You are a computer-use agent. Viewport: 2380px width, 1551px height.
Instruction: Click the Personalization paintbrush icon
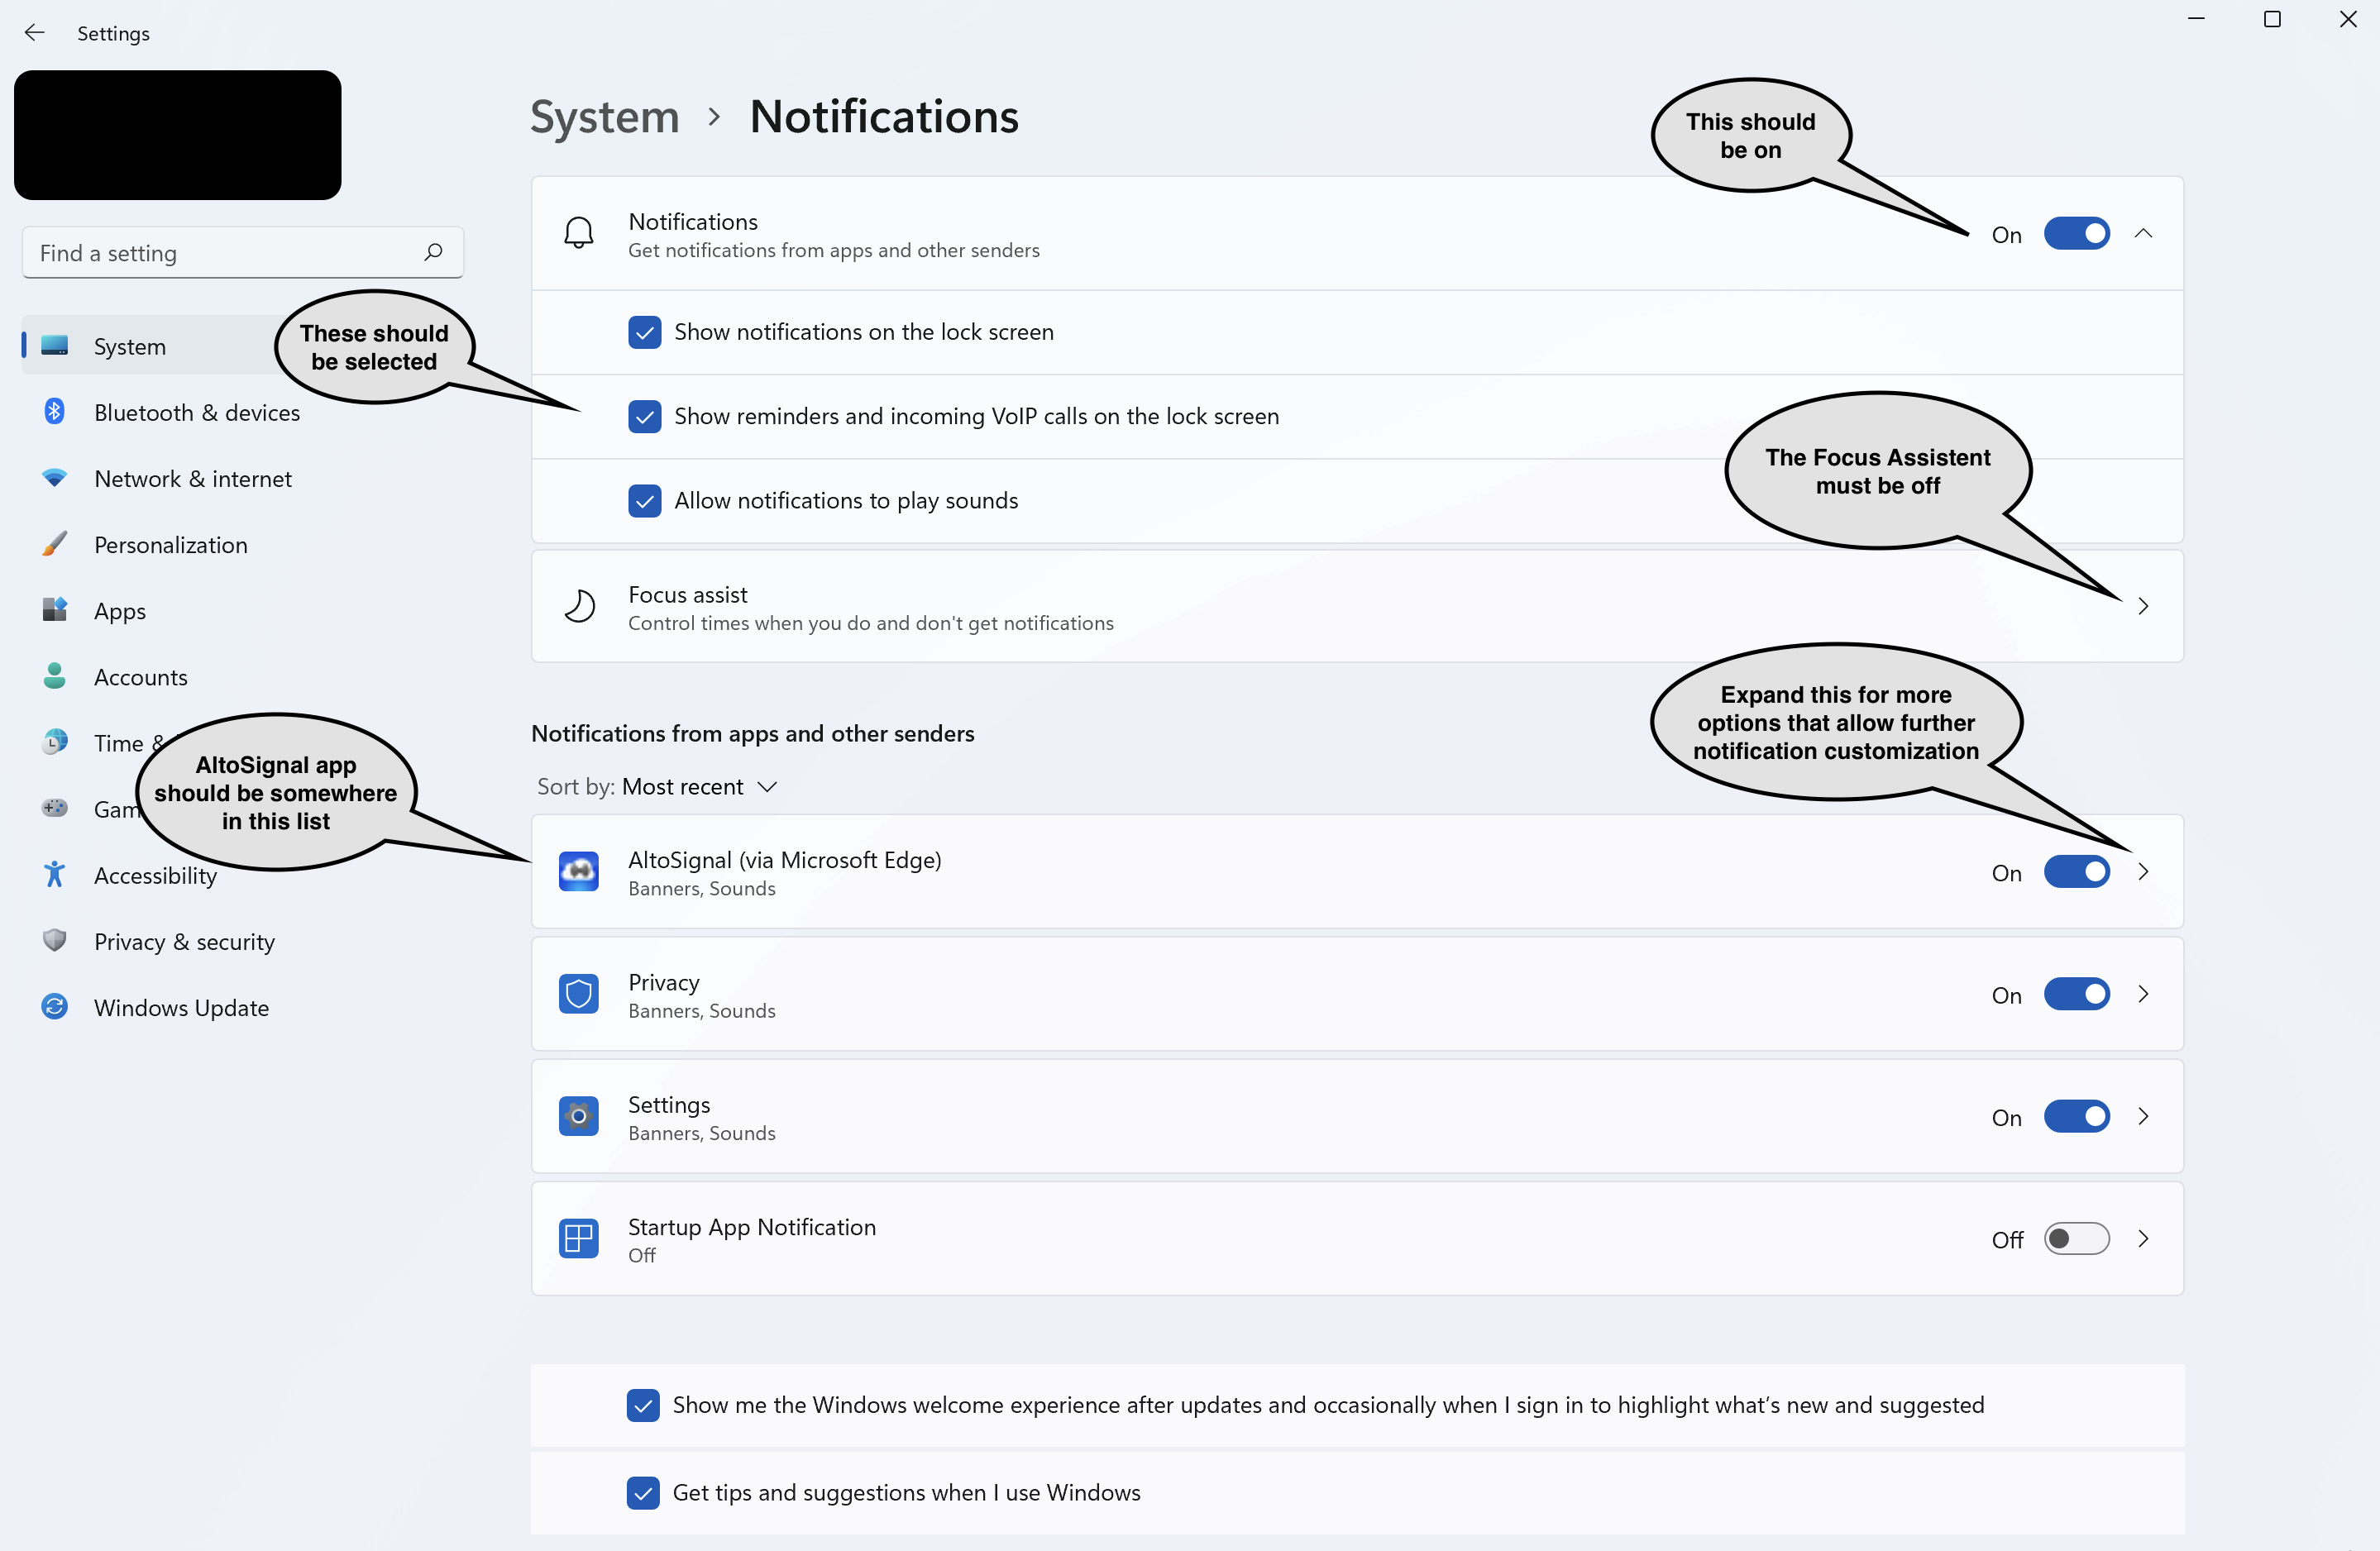[x=55, y=544]
